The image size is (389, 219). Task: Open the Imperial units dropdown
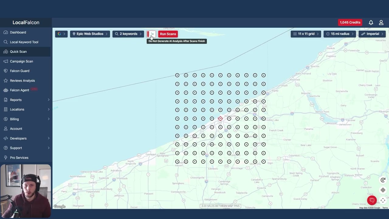pos(372,34)
